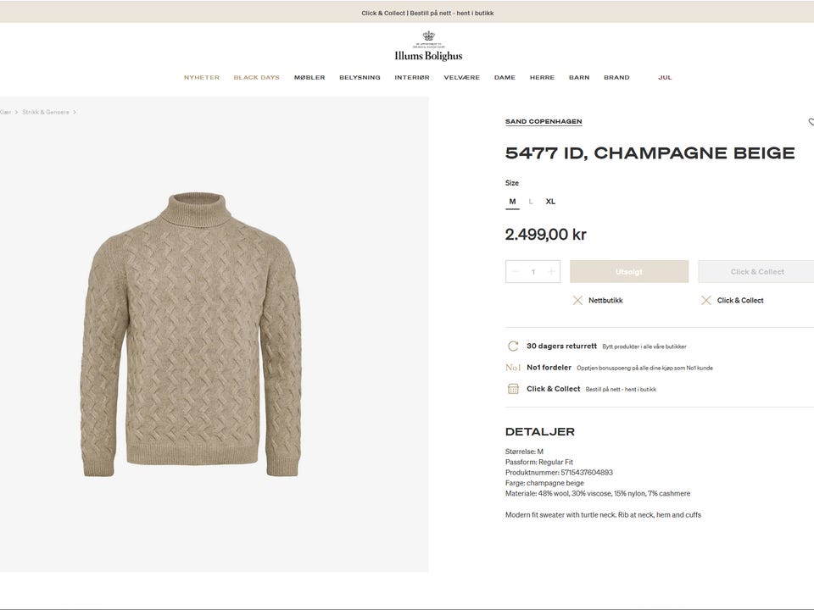Screen dimensions: 814x610
Task: Open Strikk & Gensere breadcrumb
Action: 46,112
